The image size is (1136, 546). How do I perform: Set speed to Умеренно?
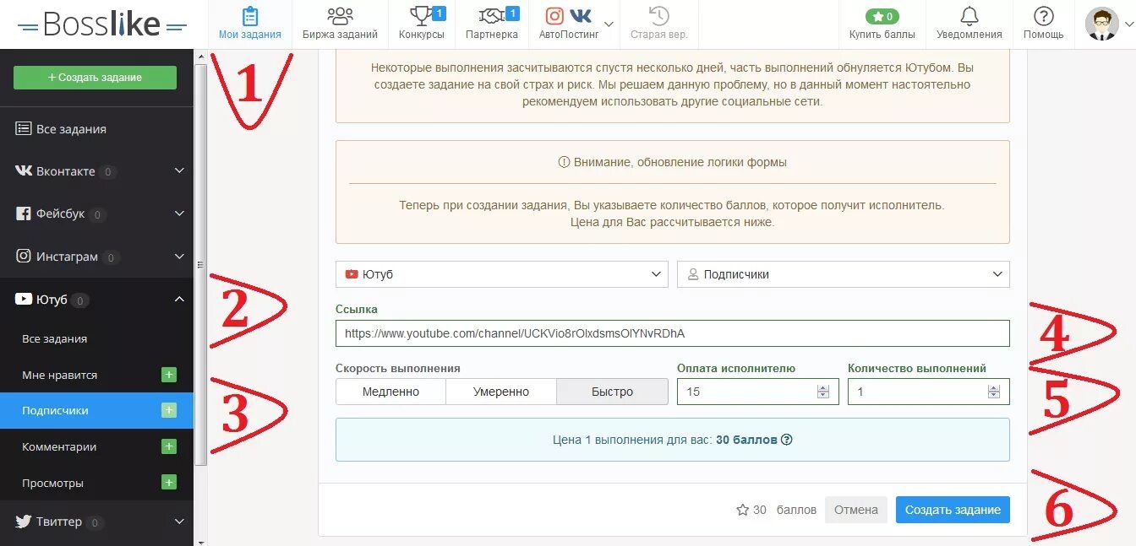(x=501, y=392)
